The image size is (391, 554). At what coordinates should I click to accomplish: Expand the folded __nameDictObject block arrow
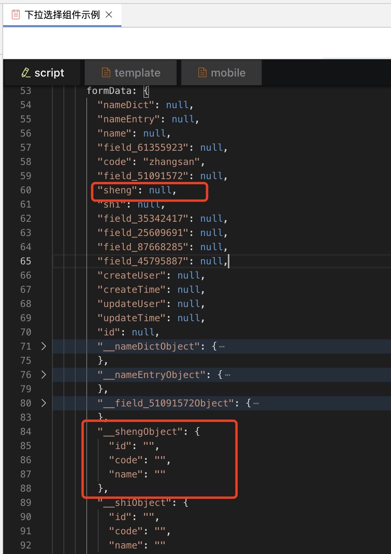[x=44, y=346]
